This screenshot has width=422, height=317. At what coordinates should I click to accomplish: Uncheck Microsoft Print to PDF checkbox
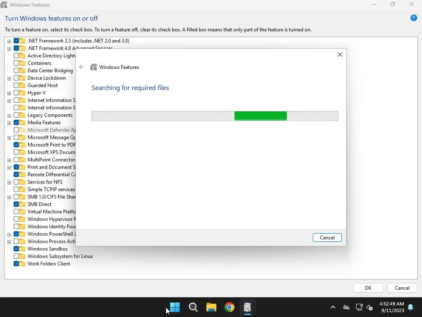pos(16,145)
